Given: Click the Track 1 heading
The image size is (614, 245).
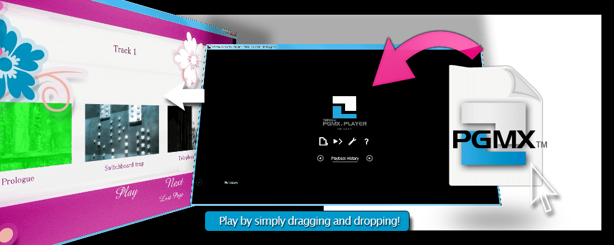Looking at the screenshot, I should pos(125,50).
